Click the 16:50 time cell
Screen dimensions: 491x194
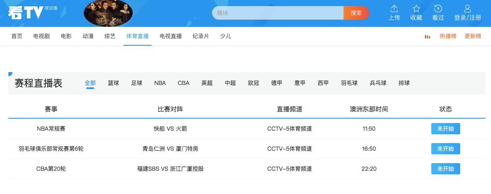click(x=369, y=149)
